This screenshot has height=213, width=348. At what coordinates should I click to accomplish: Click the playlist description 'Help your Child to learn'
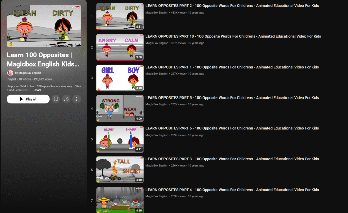pyautogui.click(x=44, y=88)
